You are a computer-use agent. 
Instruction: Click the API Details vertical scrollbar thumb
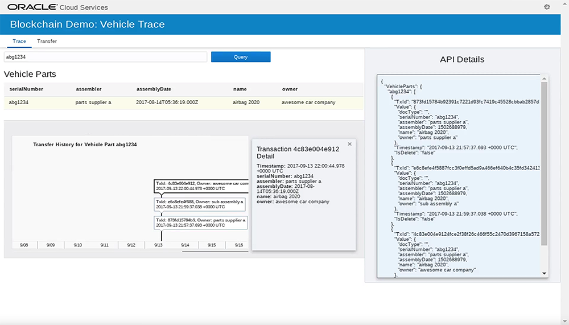tap(544, 163)
